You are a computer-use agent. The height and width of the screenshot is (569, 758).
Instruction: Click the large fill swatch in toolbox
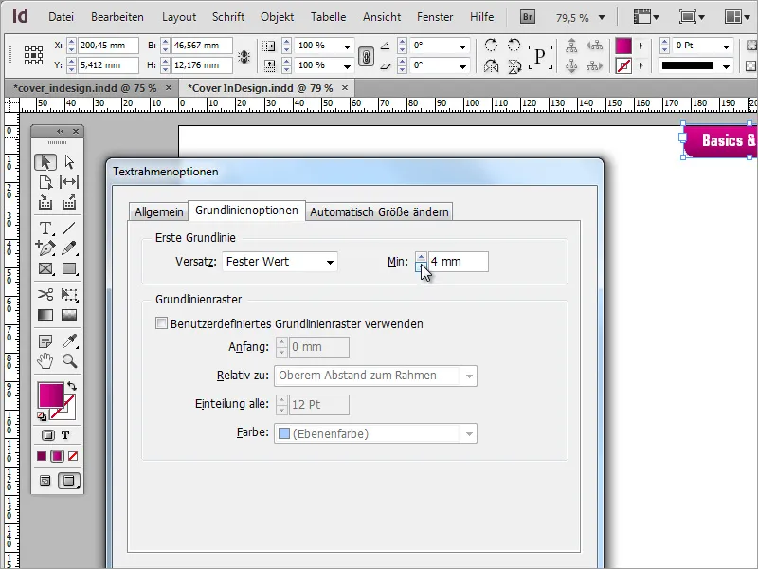click(x=51, y=395)
